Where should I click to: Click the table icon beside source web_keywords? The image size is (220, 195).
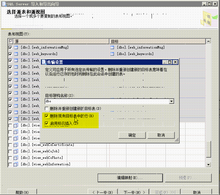pos(16,54)
